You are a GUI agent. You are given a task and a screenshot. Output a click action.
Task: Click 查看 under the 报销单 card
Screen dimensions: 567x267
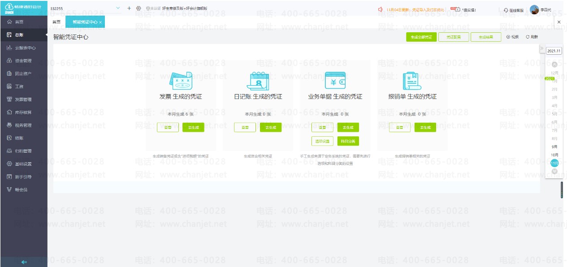[x=400, y=128]
